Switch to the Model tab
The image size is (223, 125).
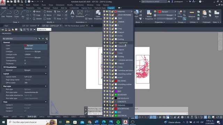point(6,117)
